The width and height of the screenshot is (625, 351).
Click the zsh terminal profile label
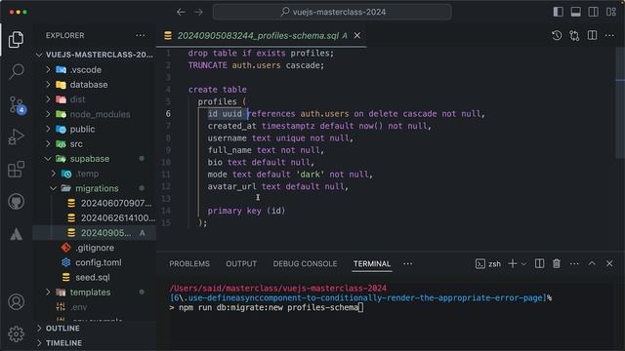[488, 264]
